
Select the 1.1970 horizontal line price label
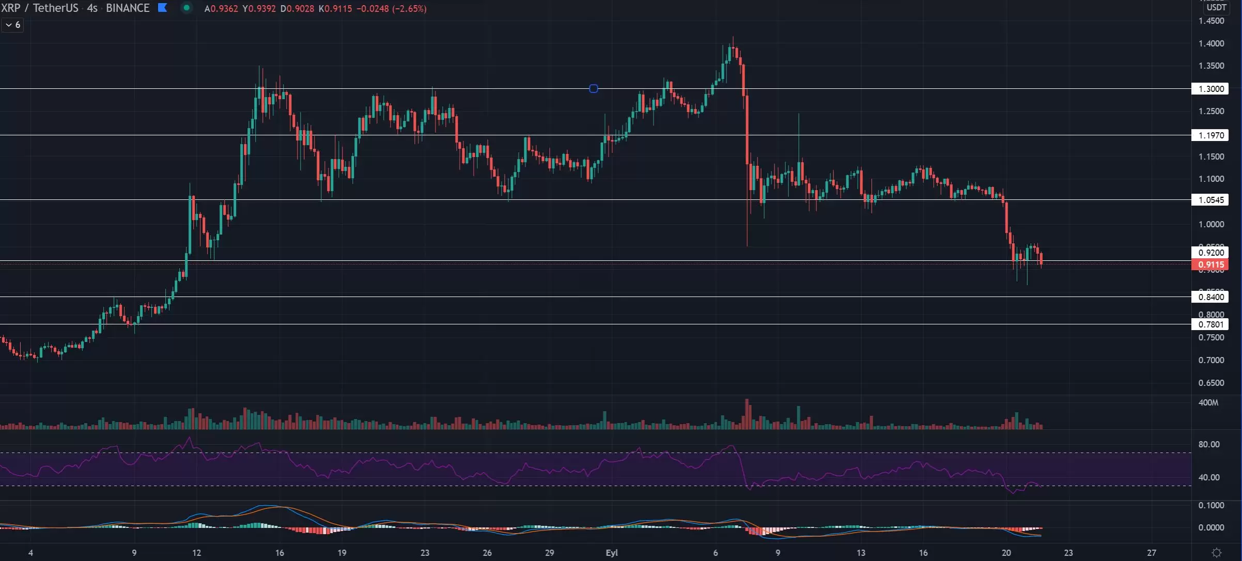1210,135
